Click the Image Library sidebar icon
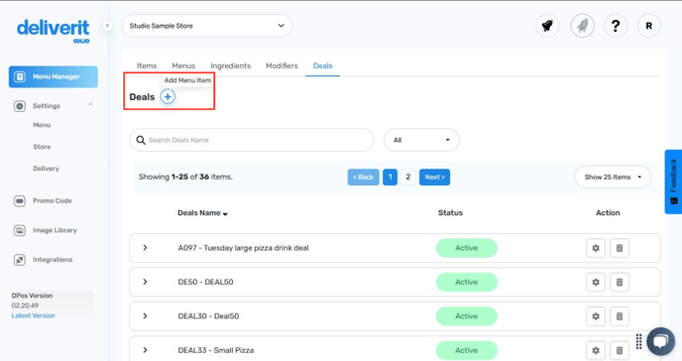 pyautogui.click(x=20, y=230)
